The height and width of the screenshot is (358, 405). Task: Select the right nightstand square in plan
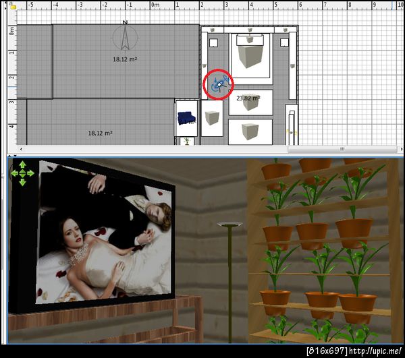[x=284, y=42]
